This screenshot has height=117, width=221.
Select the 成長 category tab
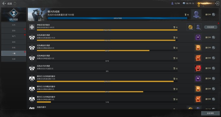click(14, 25)
